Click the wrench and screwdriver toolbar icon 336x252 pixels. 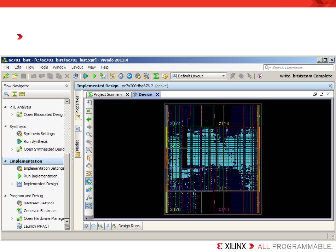pos(146,76)
